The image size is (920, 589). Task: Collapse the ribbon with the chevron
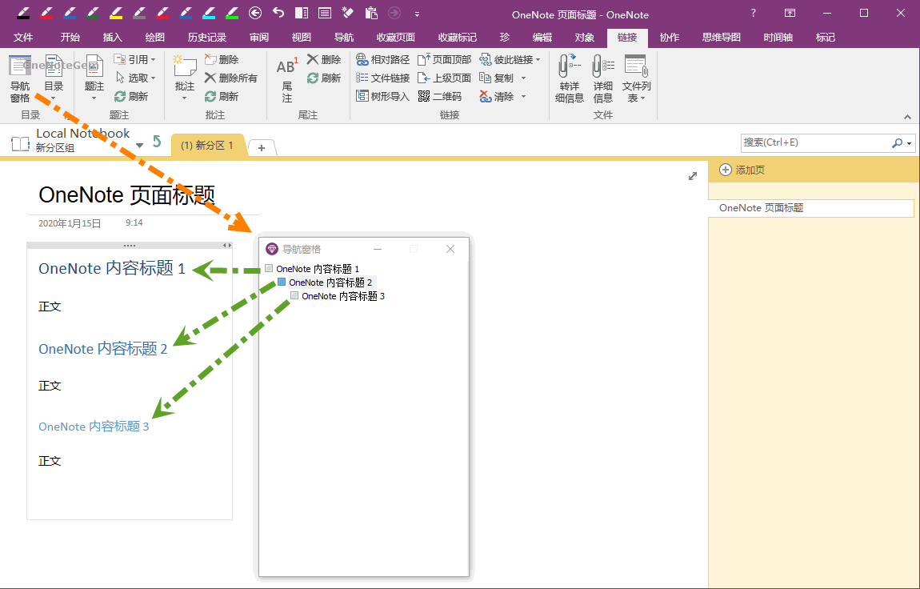tap(908, 117)
